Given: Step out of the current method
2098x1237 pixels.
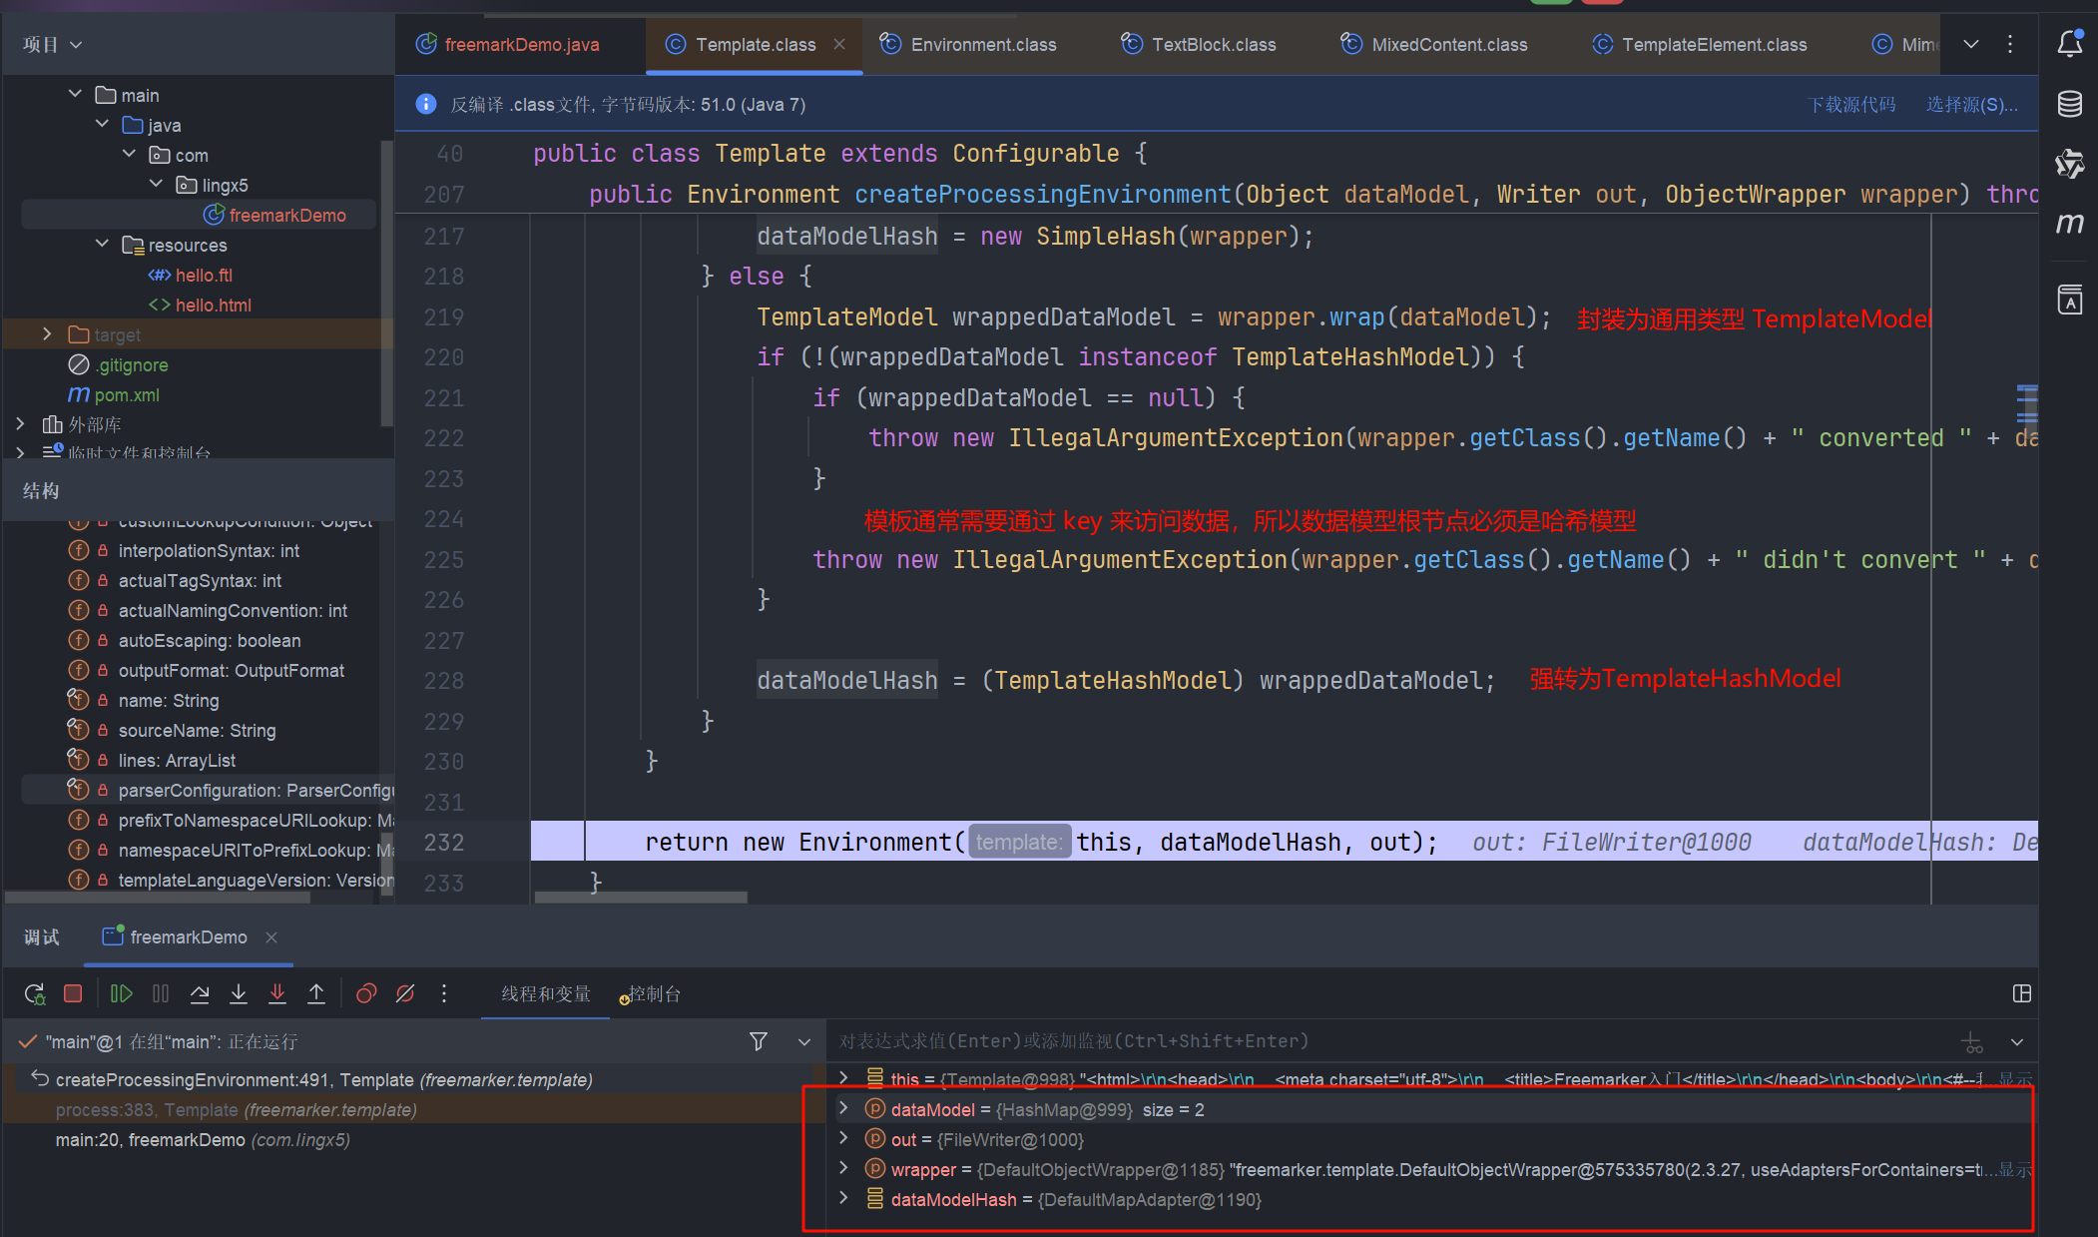Looking at the screenshot, I should [x=316, y=993].
